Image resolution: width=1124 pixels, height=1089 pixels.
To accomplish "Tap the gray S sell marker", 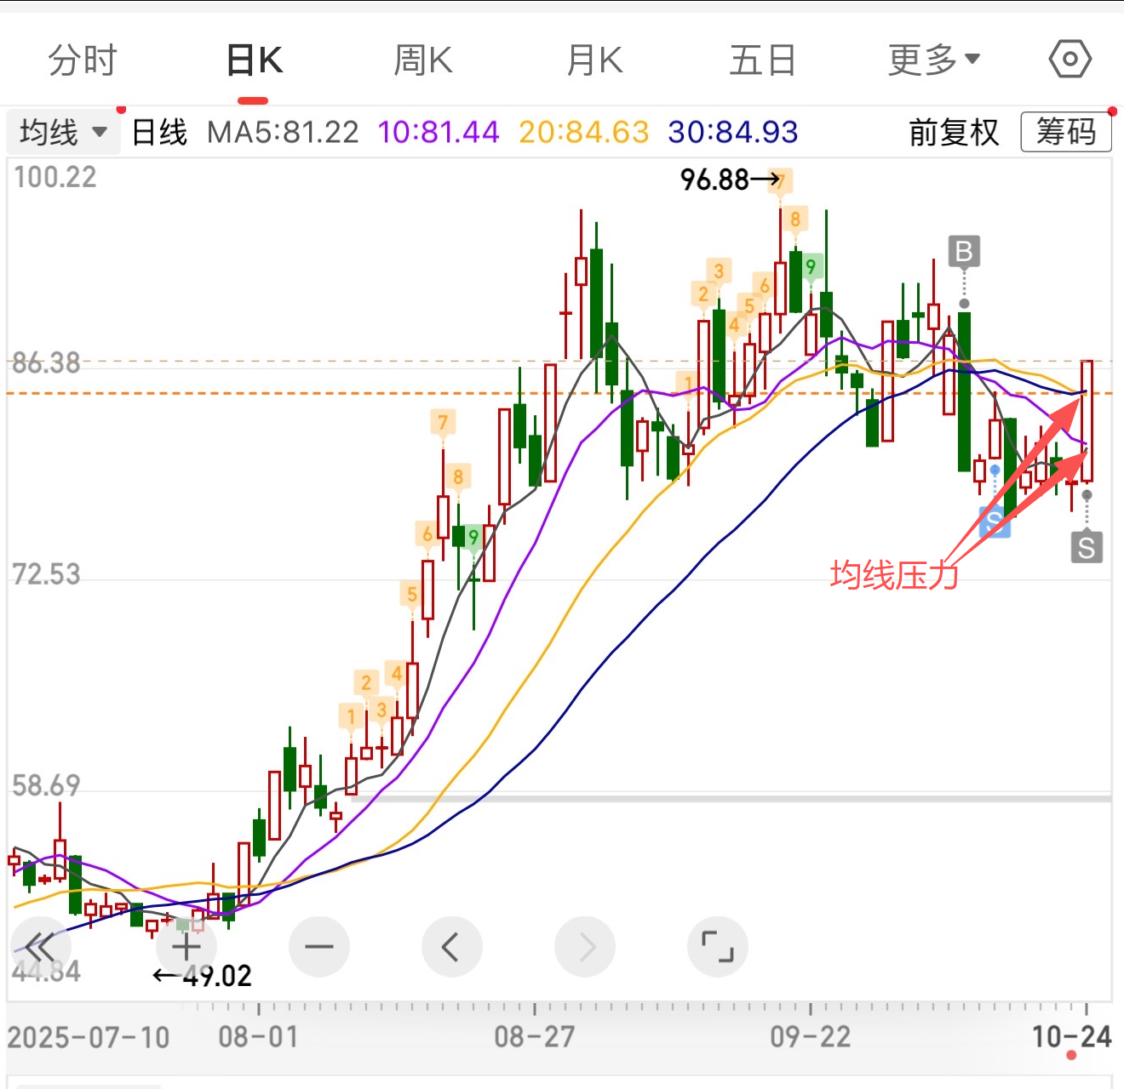I will (1087, 547).
